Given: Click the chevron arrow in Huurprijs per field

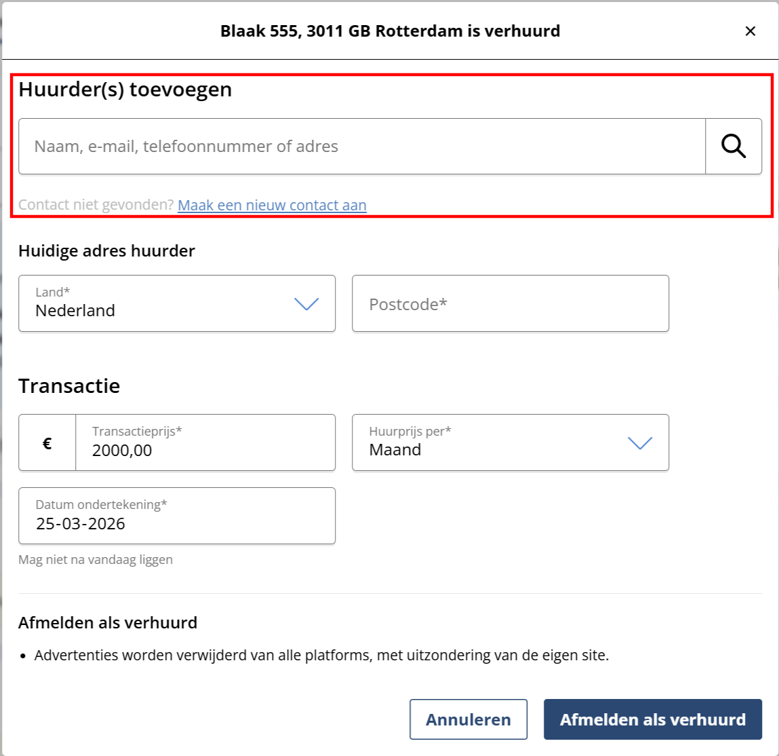Looking at the screenshot, I should pyautogui.click(x=639, y=443).
